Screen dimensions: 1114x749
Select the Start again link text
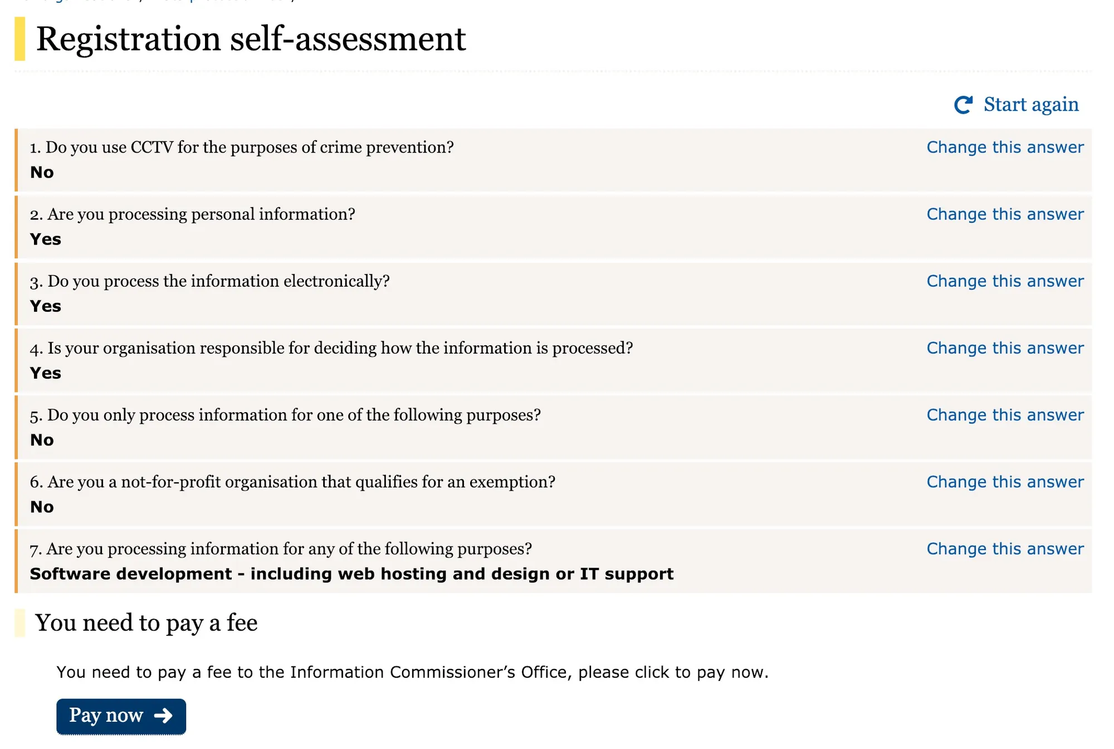1030,105
